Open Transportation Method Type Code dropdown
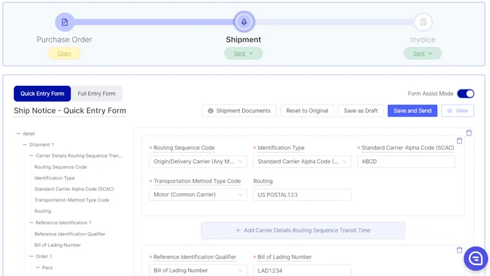The height and width of the screenshot is (276, 490). [x=198, y=194]
